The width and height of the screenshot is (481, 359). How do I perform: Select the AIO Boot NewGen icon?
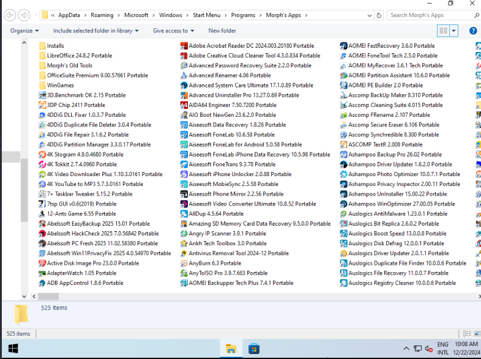[184, 115]
